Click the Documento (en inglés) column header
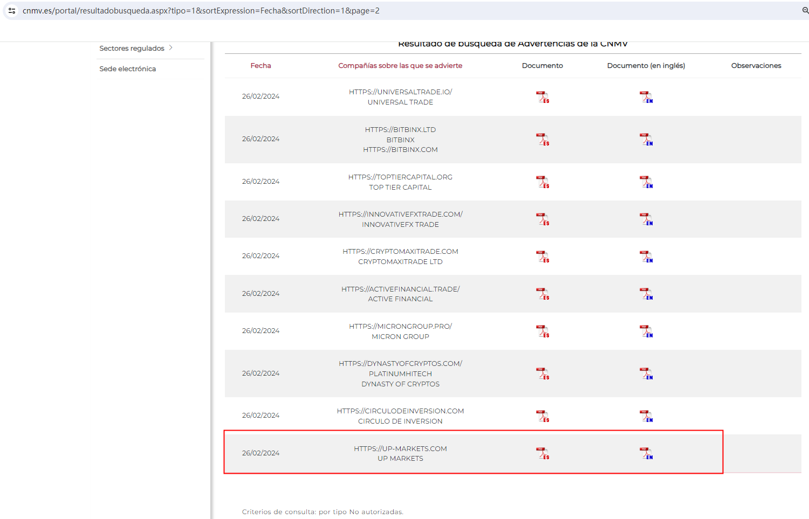Image resolution: width=809 pixels, height=519 pixels. coord(646,66)
